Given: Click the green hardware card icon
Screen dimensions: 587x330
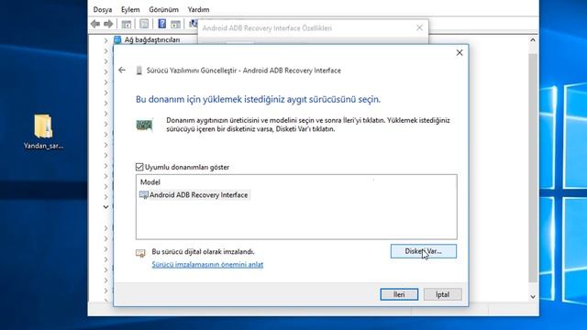Looking at the screenshot, I should click(x=144, y=125).
